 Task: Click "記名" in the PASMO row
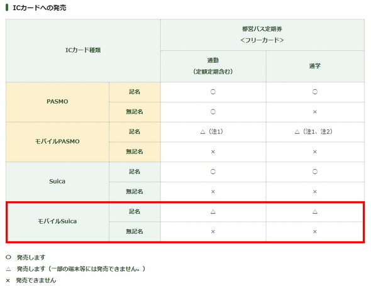pyautogui.click(x=135, y=92)
